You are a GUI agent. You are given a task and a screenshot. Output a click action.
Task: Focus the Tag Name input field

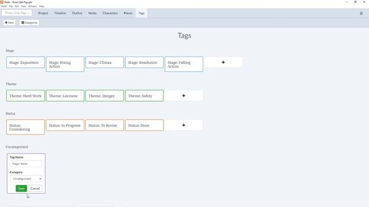pyautogui.click(x=26, y=163)
